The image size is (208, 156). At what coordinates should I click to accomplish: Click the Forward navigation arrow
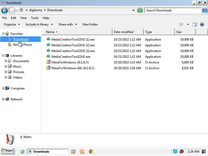12,10
